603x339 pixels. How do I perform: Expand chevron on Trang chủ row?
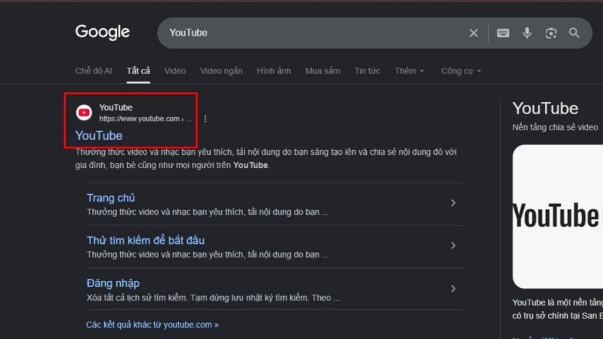pyautogui.click(x=453, y=203)
